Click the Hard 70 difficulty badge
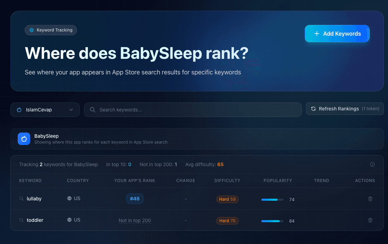This screenshot has width=388, height=244. click(227, 220)
